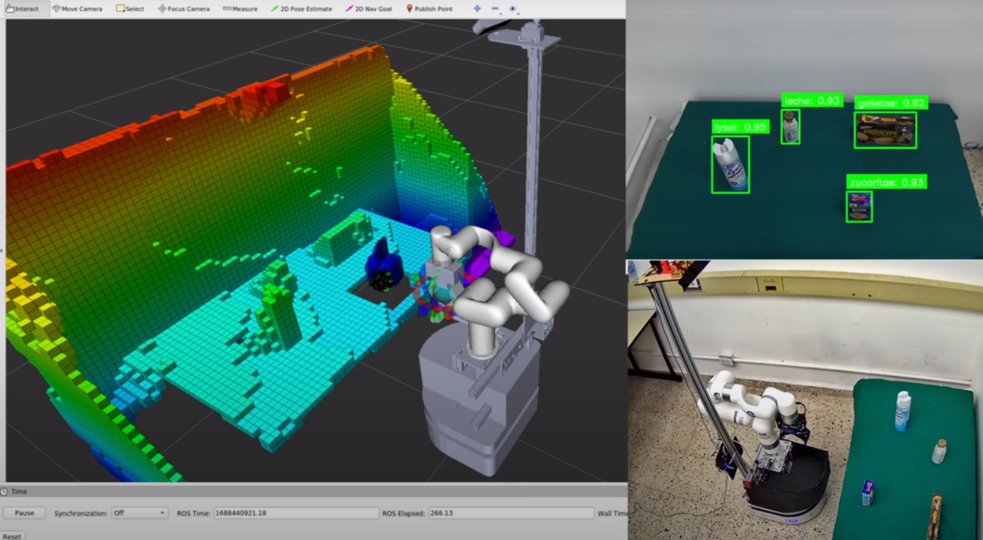The image size is (983, 540).
Task: Activate the Interact tool
Action: pyautogui.click(x=22, y=9)
